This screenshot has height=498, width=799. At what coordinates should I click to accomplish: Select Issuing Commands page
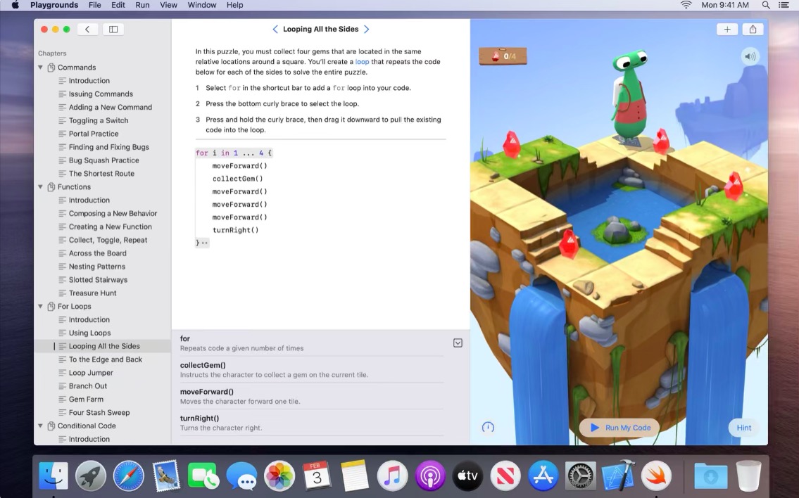pos(102,94)
